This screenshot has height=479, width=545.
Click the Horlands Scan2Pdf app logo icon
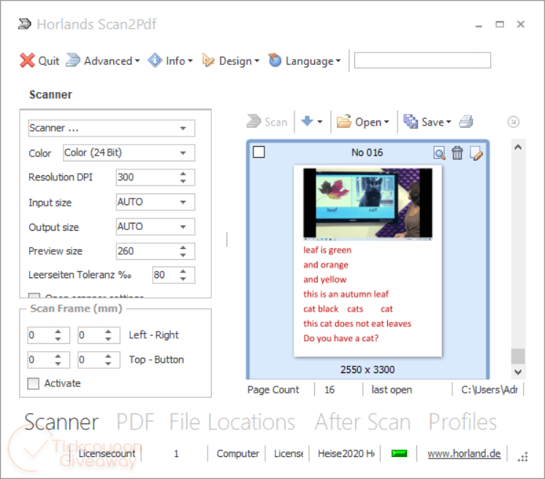pyautogui.click(x=24, y=24)
